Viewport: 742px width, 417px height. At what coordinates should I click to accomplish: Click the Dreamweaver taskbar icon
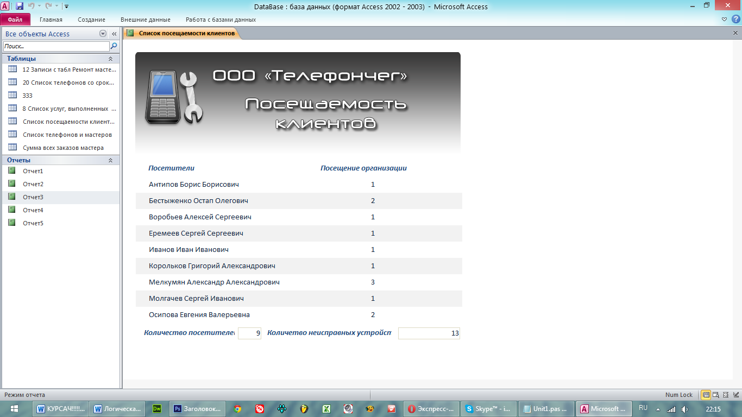point(157,409)
